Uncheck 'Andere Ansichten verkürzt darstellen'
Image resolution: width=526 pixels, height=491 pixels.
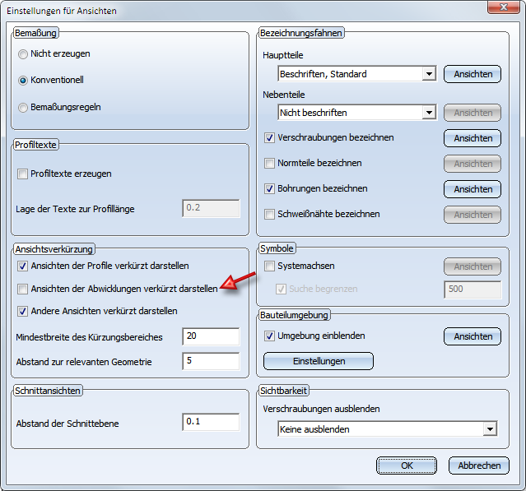coord(22,312)
